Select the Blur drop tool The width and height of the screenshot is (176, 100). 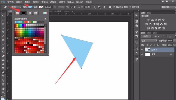[3, 64]
